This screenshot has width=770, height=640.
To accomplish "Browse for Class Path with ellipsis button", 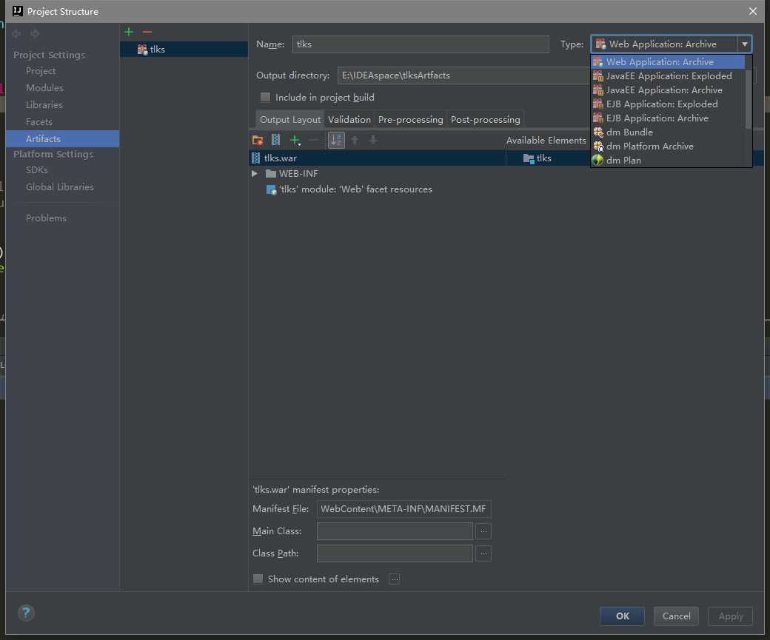I will pyautogui.click(x=483, y=553).
